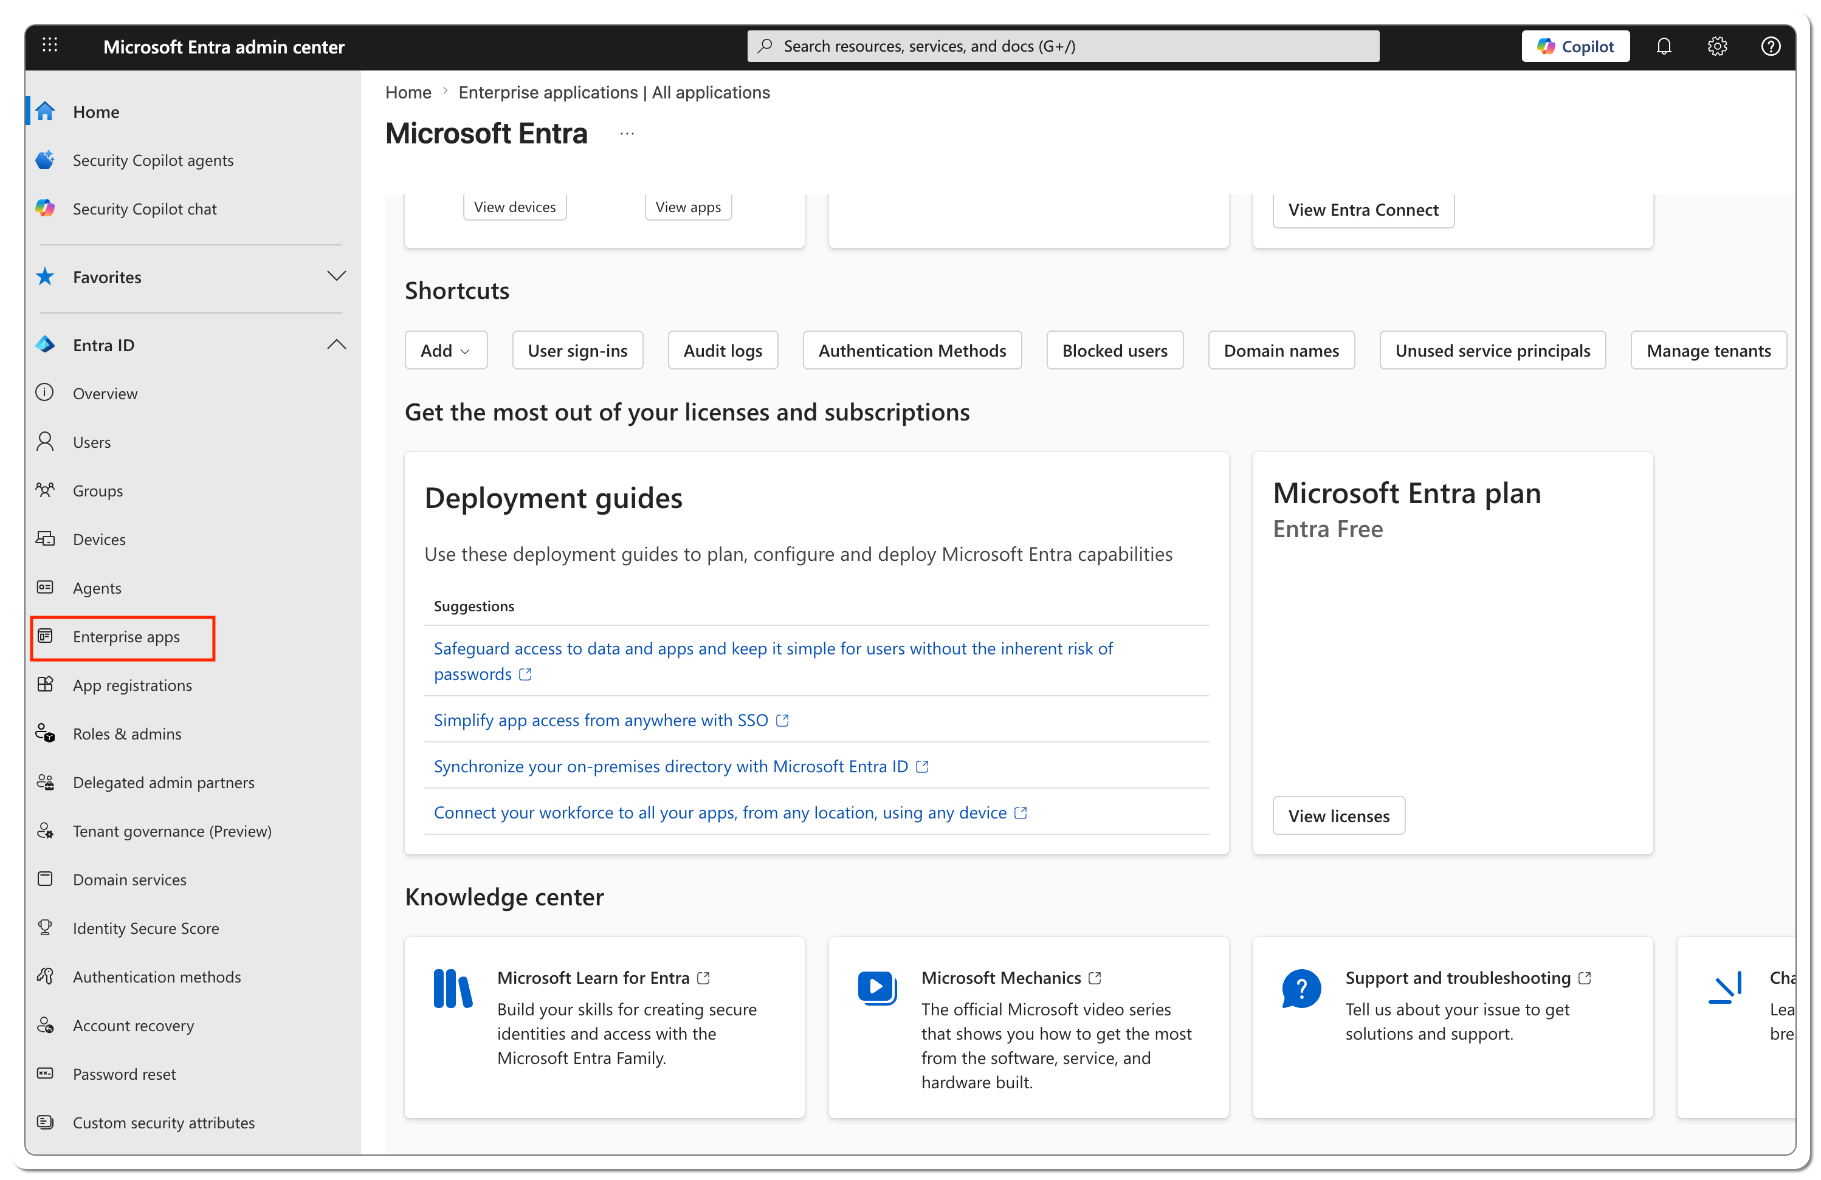The image size is (1821, 1180).
Task: Click the notifications bell icon
Action: point(1664,47)
